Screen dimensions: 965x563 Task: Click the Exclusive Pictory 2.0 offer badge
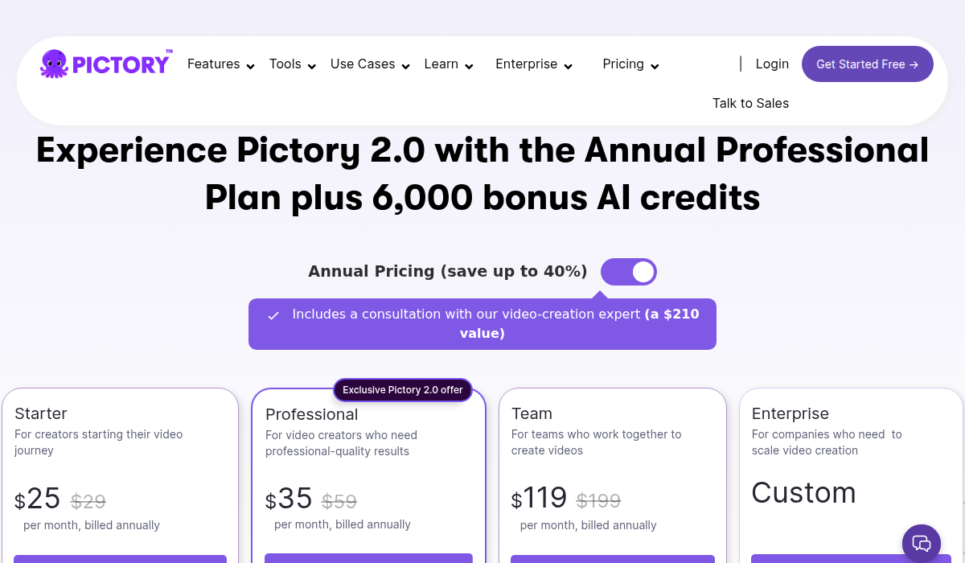click(403, 390)
